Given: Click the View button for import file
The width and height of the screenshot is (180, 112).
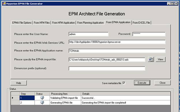Looking at the screenshot, I should pos(160,59).
